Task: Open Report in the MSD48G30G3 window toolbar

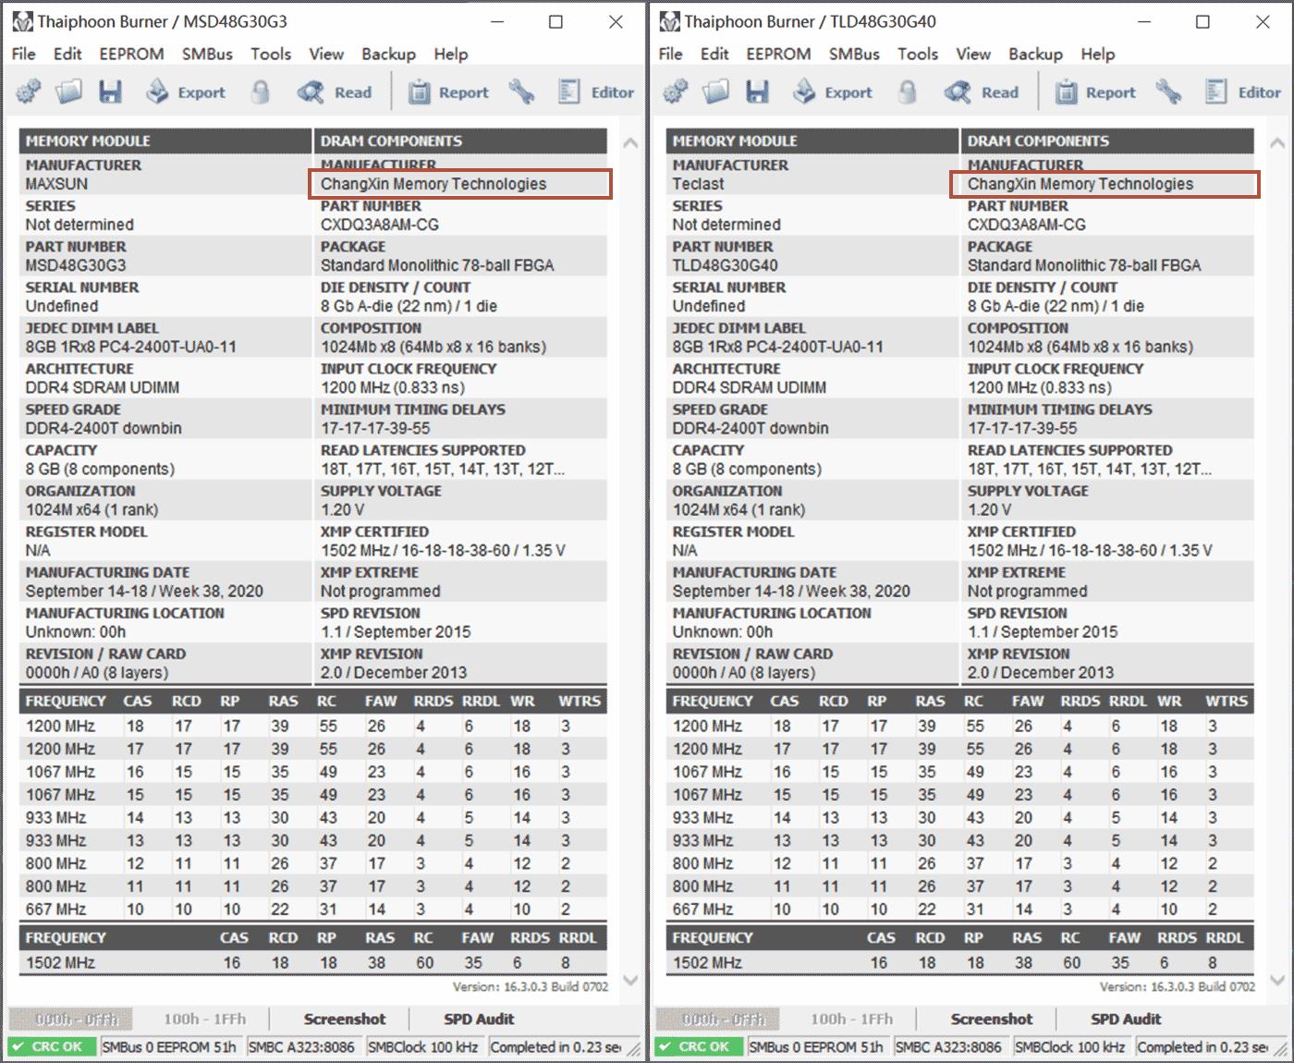Action: coord(448,92)
